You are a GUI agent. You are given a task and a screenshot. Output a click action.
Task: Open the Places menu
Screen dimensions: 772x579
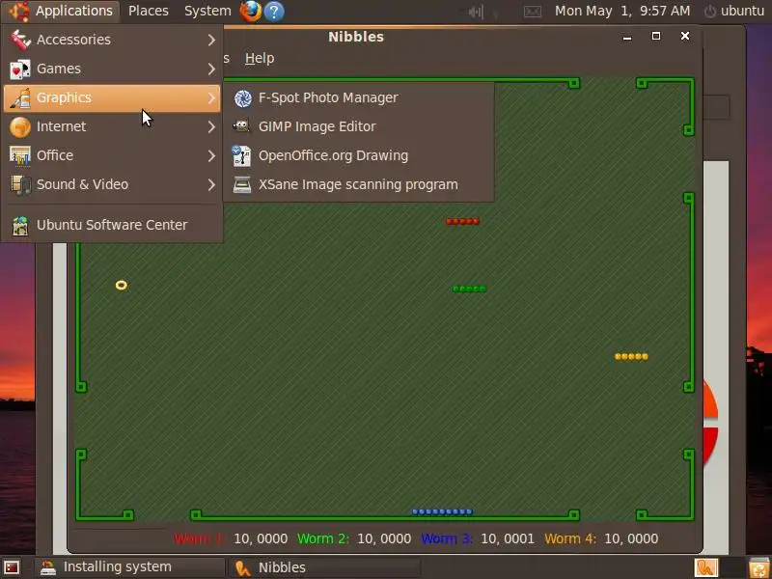[149, 11]
